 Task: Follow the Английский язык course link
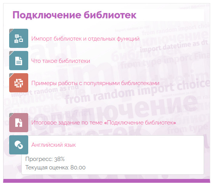[x=53, y=145]
